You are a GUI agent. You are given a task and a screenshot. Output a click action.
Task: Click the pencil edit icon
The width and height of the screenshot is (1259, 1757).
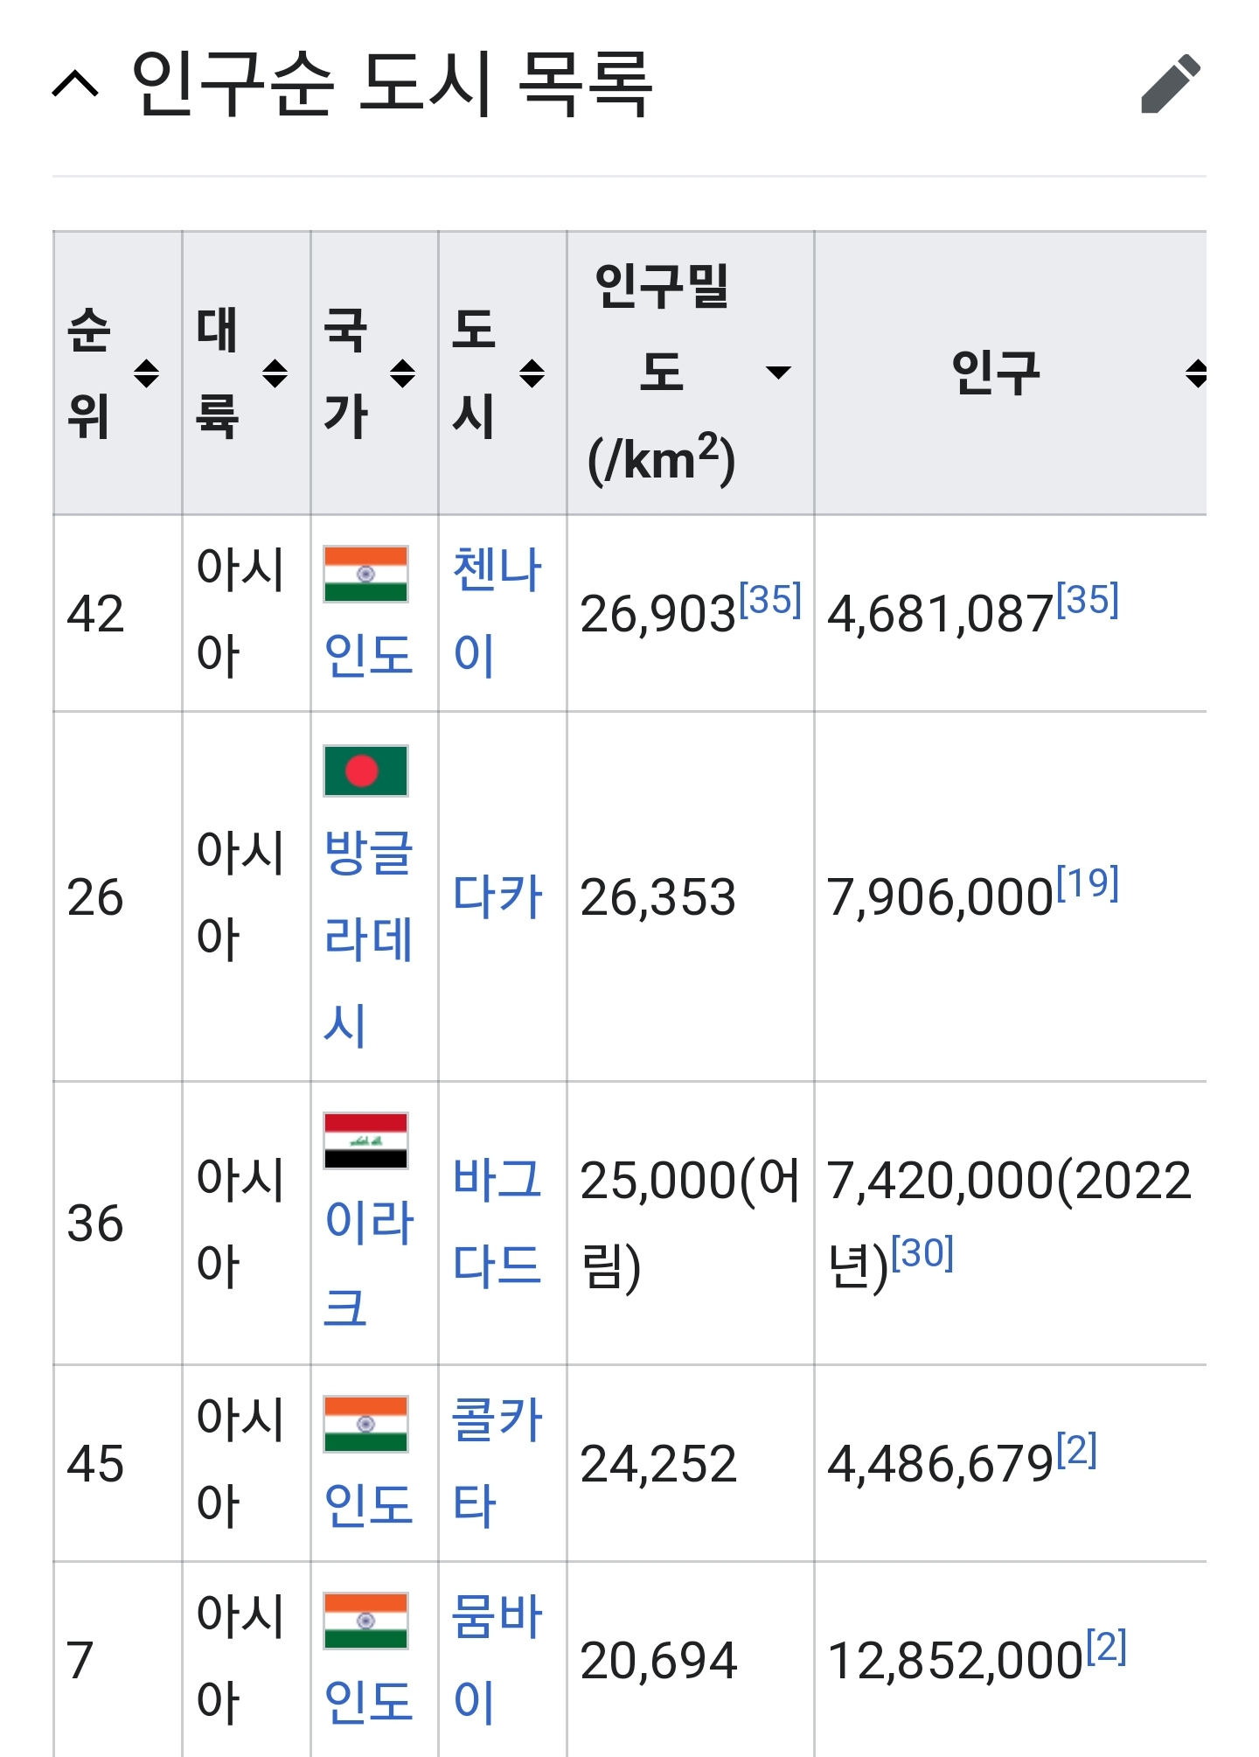[1171, 84]
